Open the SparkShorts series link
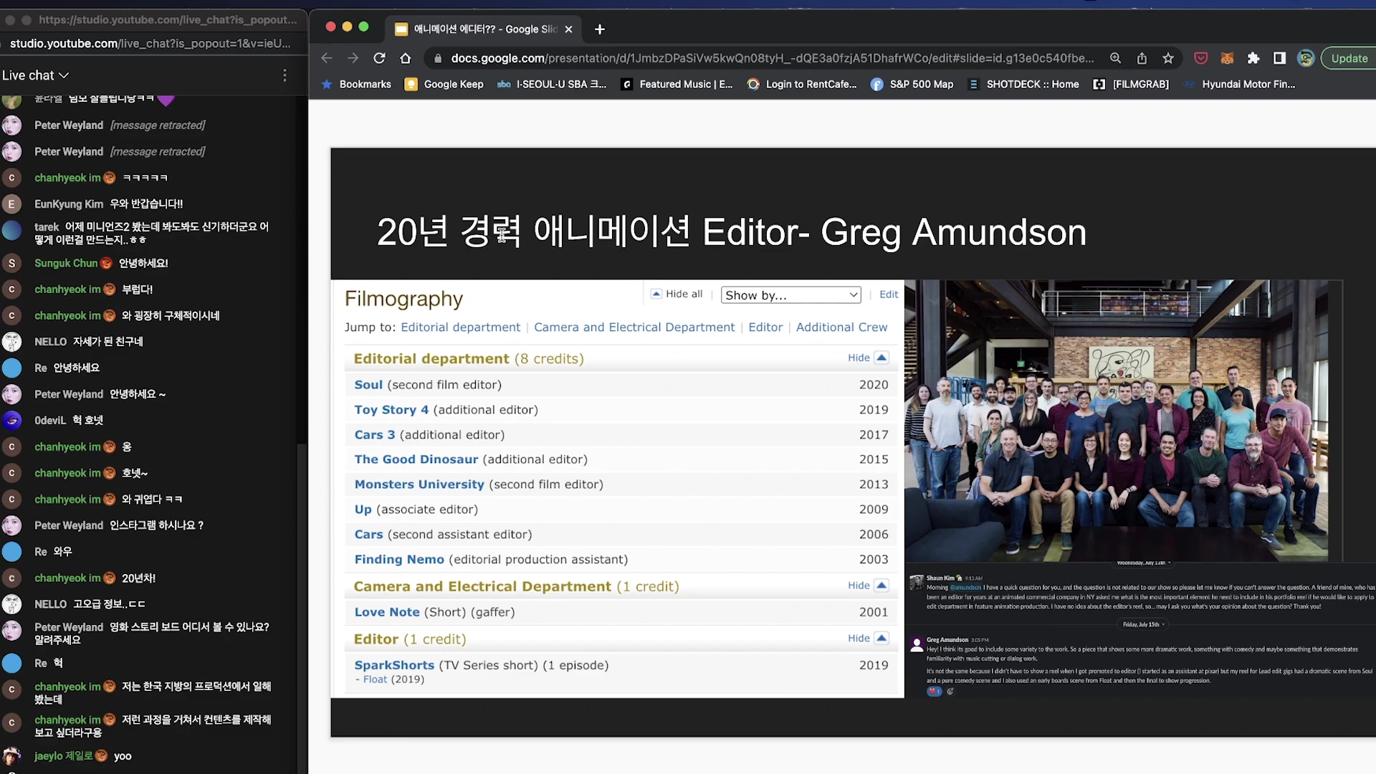Viewport: 1376px width, 774px height. pyautogui.click(x=394, y=665)
